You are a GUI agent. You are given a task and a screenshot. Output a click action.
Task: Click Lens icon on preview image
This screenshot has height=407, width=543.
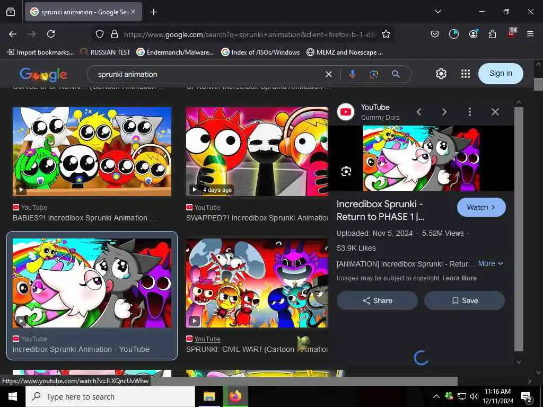click(346, 171)
